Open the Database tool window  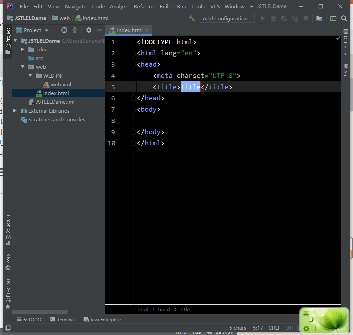coord(346,42)
